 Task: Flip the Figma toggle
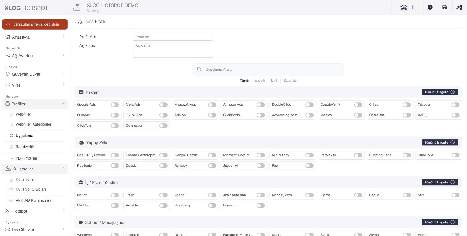(x=358, y=195)
